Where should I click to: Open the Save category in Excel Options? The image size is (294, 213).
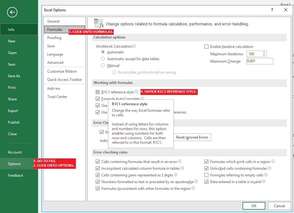tap(65, 46)
